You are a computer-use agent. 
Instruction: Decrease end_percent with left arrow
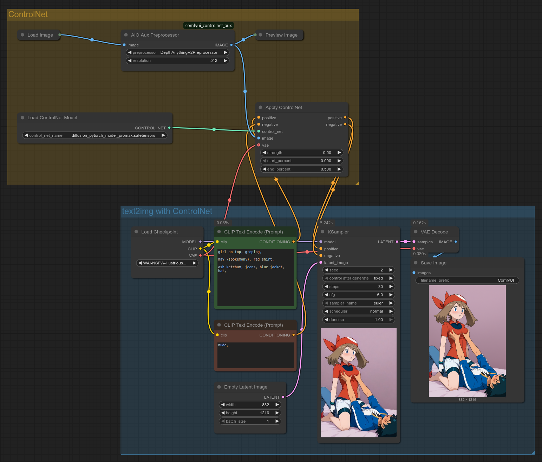click(264, 169)
